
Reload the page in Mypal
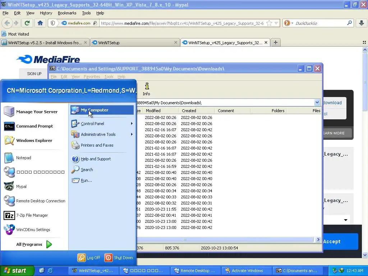point(27,23)
